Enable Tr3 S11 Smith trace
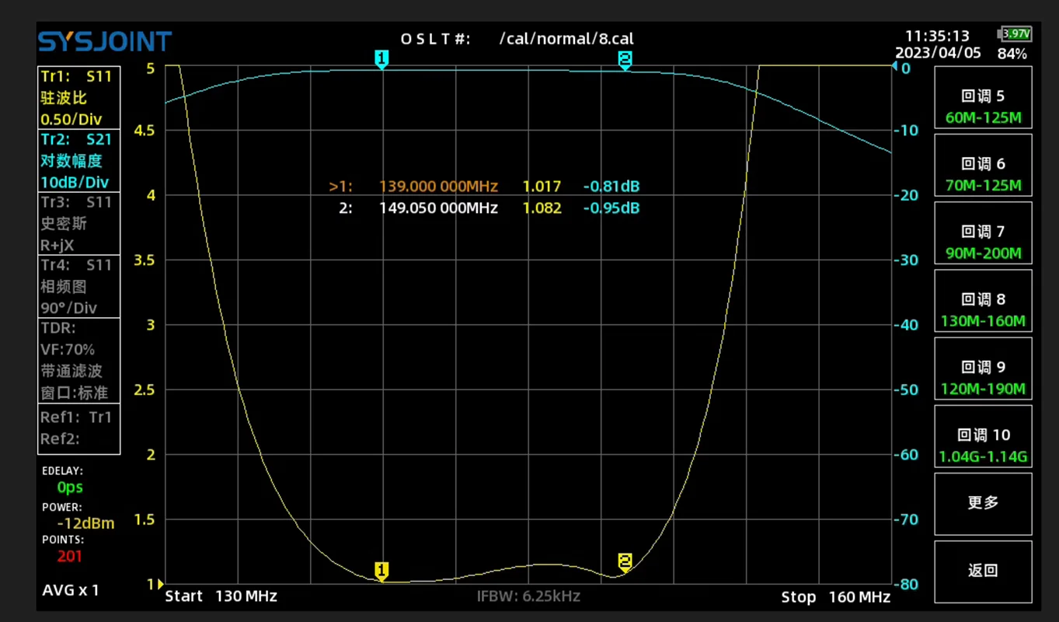The width and height of the screenshot is (1059, 622). [79, 224]
